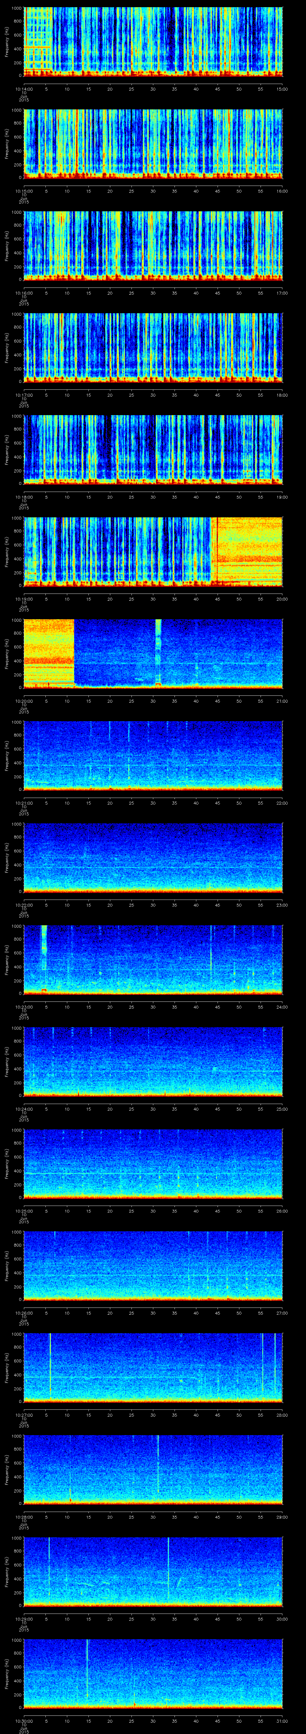This screenshot has width=306, height=1734.
Task: Click the 15:00 end time label
Action: (x=282, y=89)
